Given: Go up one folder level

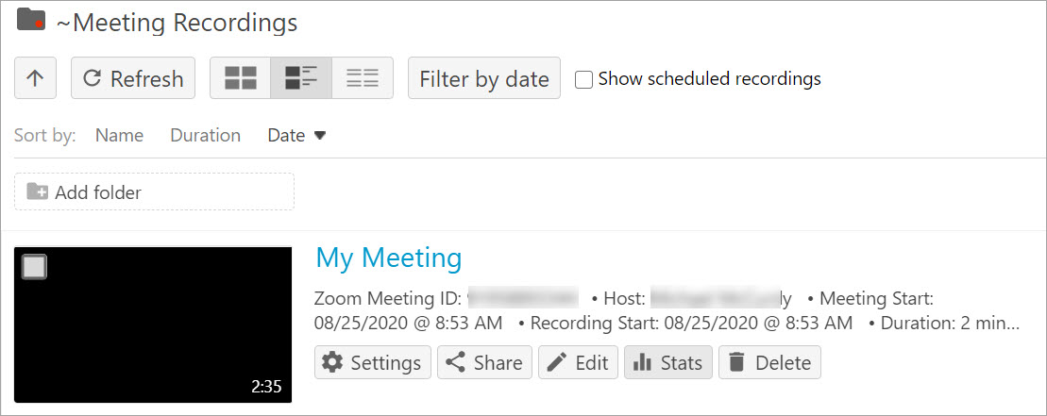Looking at the screenshot, I should [x=35, y=78].
